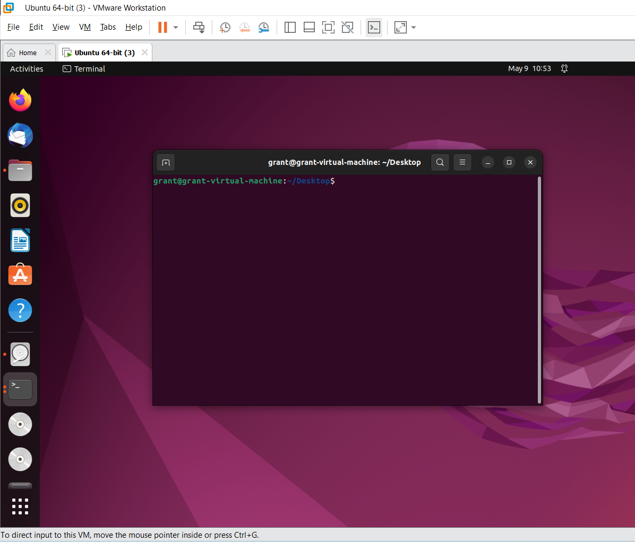This screenshot has width=635, height=542.
Task: Open the stretch guest dropdown arrow
Action: tap(413, 27)
